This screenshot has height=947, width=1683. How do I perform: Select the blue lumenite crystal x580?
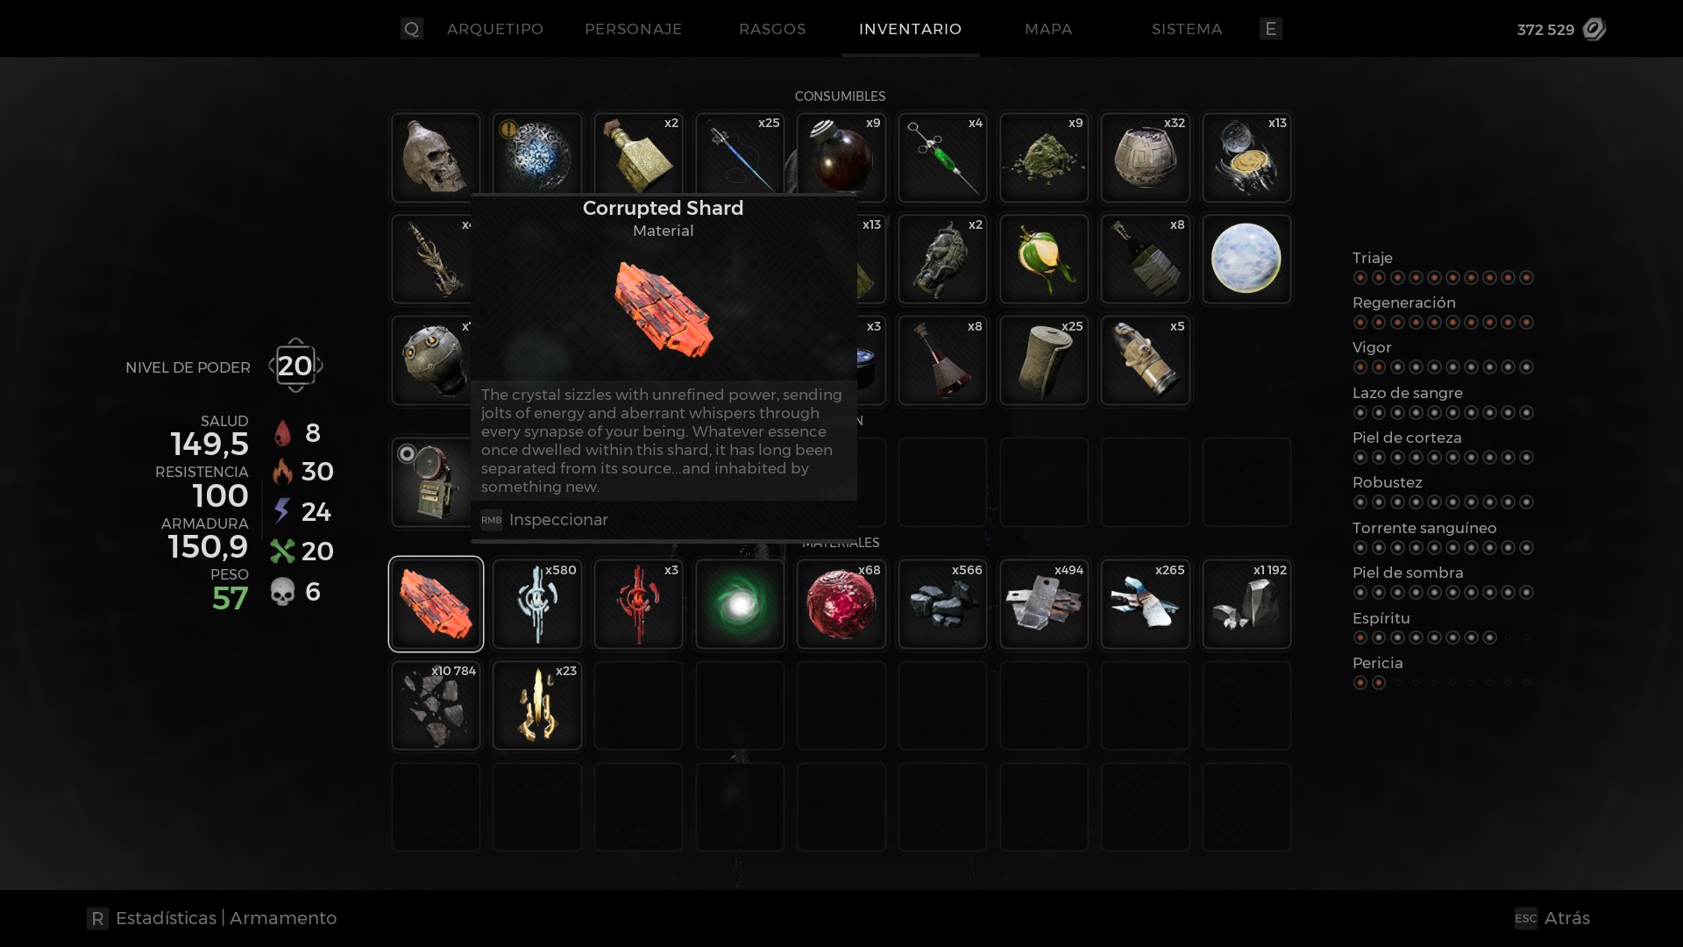(x=537, y=604)
